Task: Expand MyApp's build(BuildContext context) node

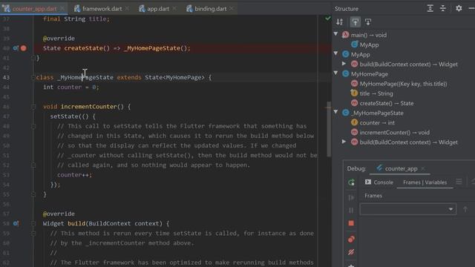Action: tap(344, 64)
